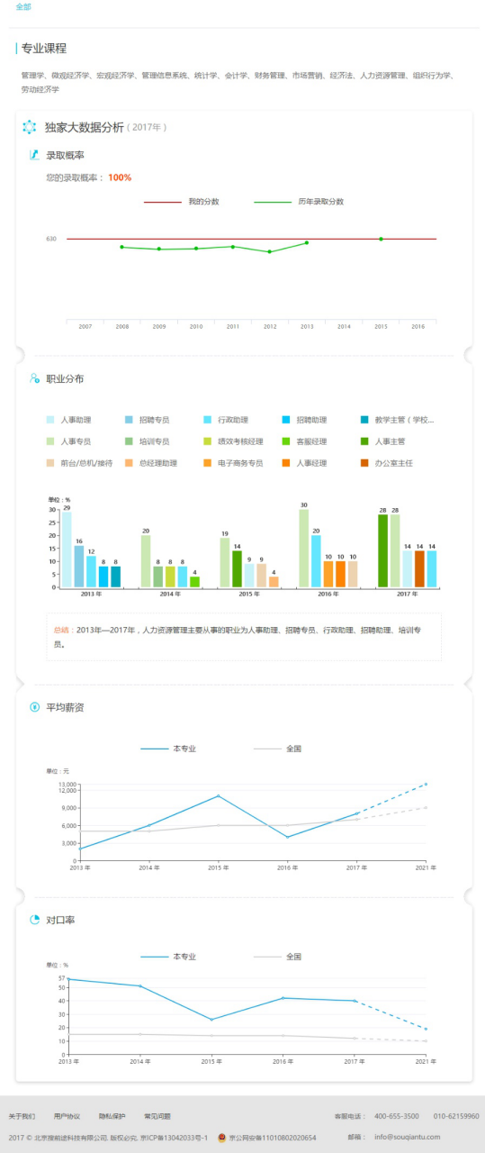Click the info@souqiantu.com email address
Screen dimensions: 485x1153
[427, 1137]
